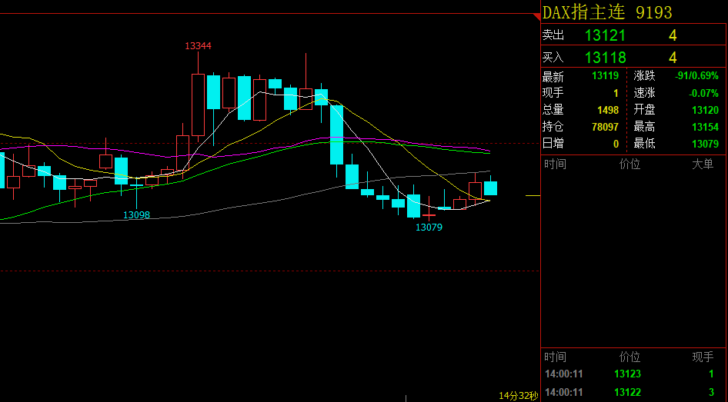Image resolution: width=728 pixels, height=402 pixels.
Task: Click the 最新 label
Action: point(553,76)
